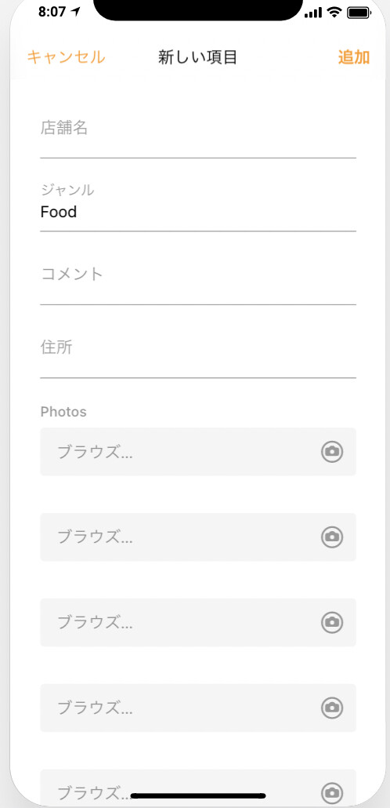The height and width of the screenshot is (808, 390).
Task: Focus the 住所 text field
Action: [198, 353]
